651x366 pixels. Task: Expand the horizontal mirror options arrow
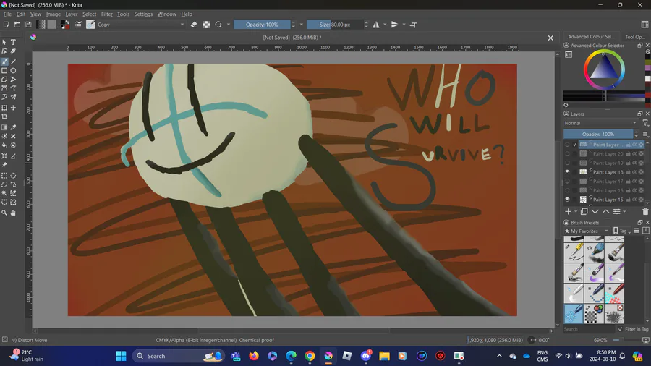point(385,25)
